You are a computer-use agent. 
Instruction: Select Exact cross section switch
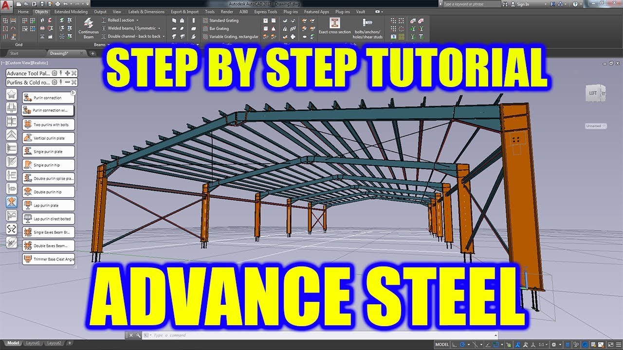334,26
